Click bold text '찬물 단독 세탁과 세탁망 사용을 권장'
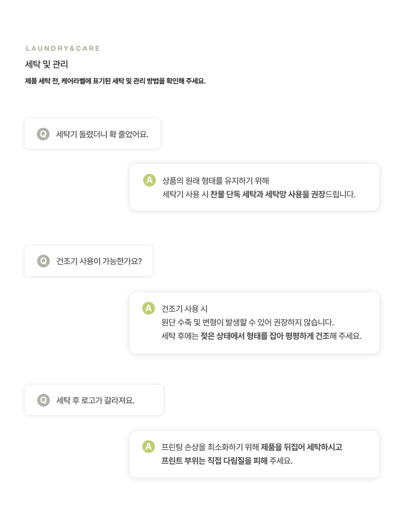 coord(267,194)
